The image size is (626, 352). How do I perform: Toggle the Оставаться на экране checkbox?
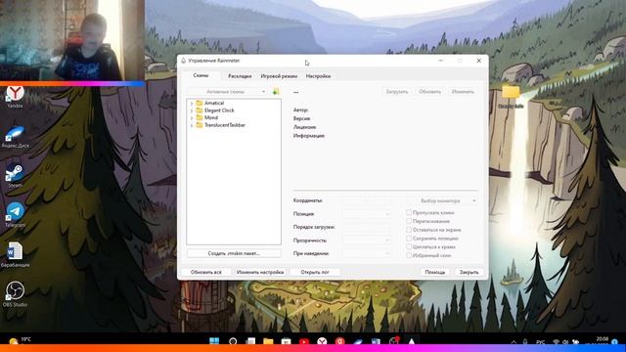[x=409, y=230]
